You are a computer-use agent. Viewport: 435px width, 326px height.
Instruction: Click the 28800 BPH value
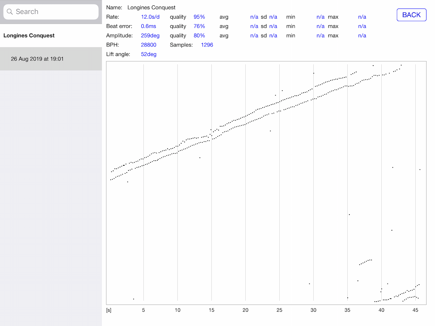[149, 45]
